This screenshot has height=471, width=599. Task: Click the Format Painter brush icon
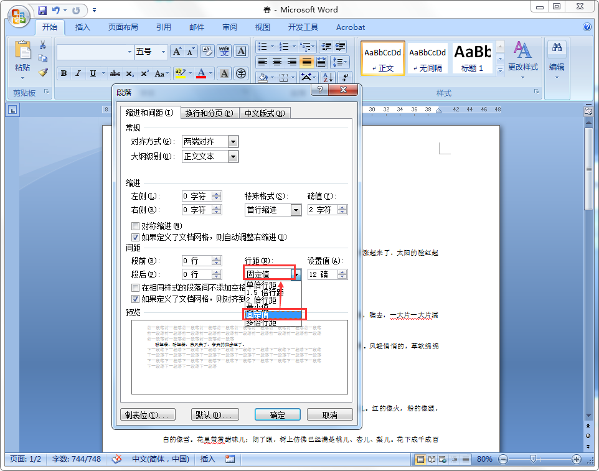click(x=43, y=72)
